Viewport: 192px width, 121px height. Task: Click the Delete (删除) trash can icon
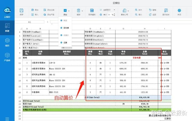click(78, 10)
